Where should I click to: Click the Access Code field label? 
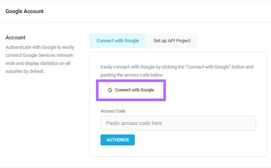[x=113, y=111]
